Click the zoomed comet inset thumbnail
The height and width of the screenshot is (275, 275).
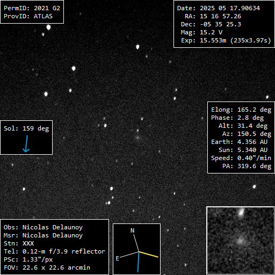pos(241,241)
